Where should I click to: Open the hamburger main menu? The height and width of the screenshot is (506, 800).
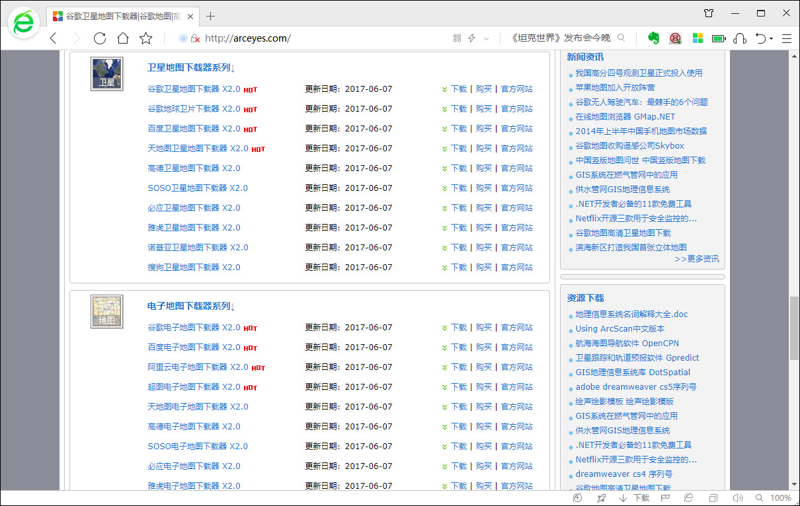click(787, 38)
